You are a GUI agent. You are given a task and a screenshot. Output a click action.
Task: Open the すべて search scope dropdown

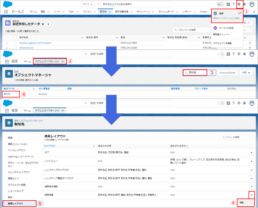coord(87,4)
